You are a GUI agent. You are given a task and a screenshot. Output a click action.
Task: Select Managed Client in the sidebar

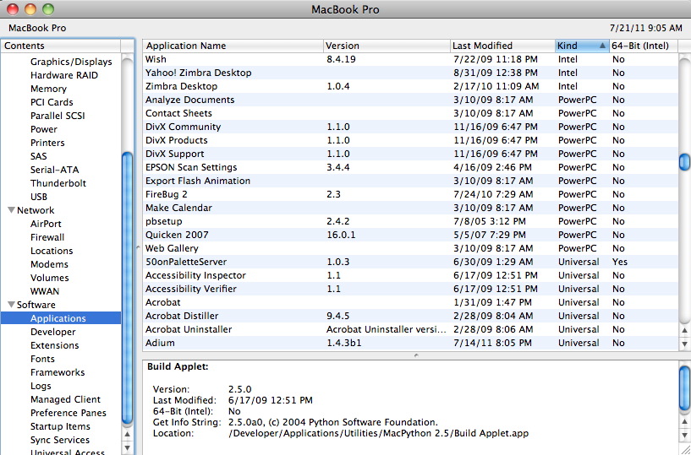click(65, 399)
